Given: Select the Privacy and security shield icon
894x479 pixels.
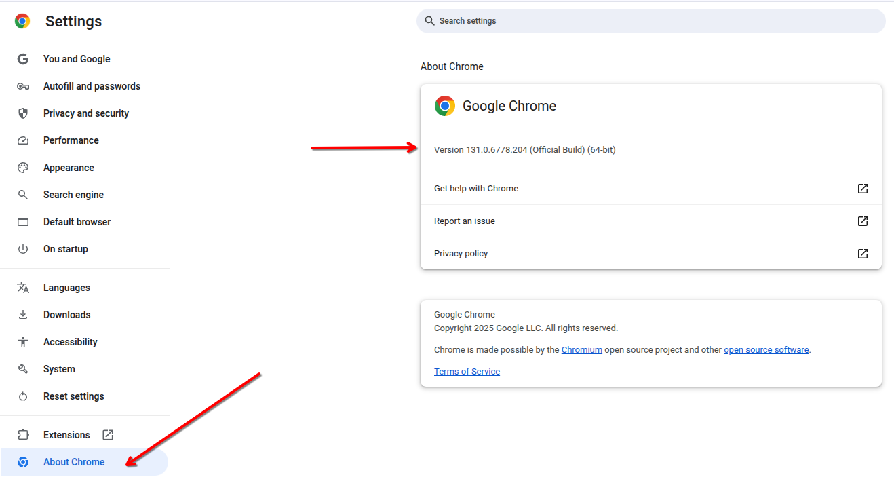Looking at the screenshot, I should (22, 113).
